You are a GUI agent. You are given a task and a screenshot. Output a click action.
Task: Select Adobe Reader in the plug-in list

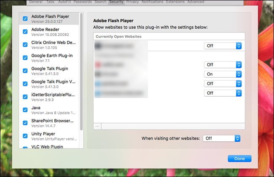pos(49,32)
